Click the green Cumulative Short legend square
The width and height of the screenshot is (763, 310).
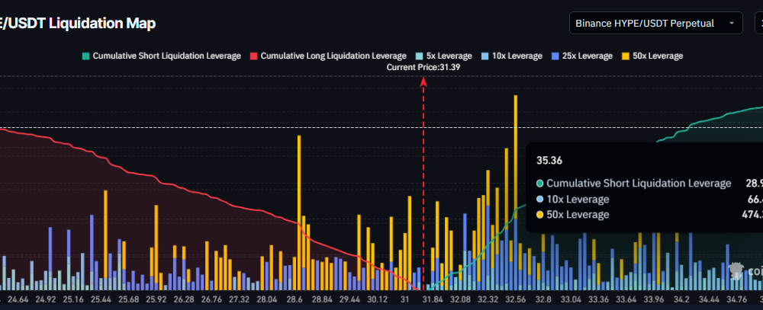point(86,56)
